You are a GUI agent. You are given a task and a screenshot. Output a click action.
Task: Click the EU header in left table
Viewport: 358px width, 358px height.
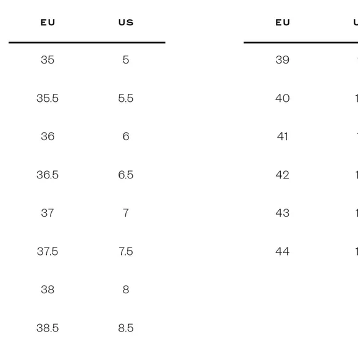(48, 22)
